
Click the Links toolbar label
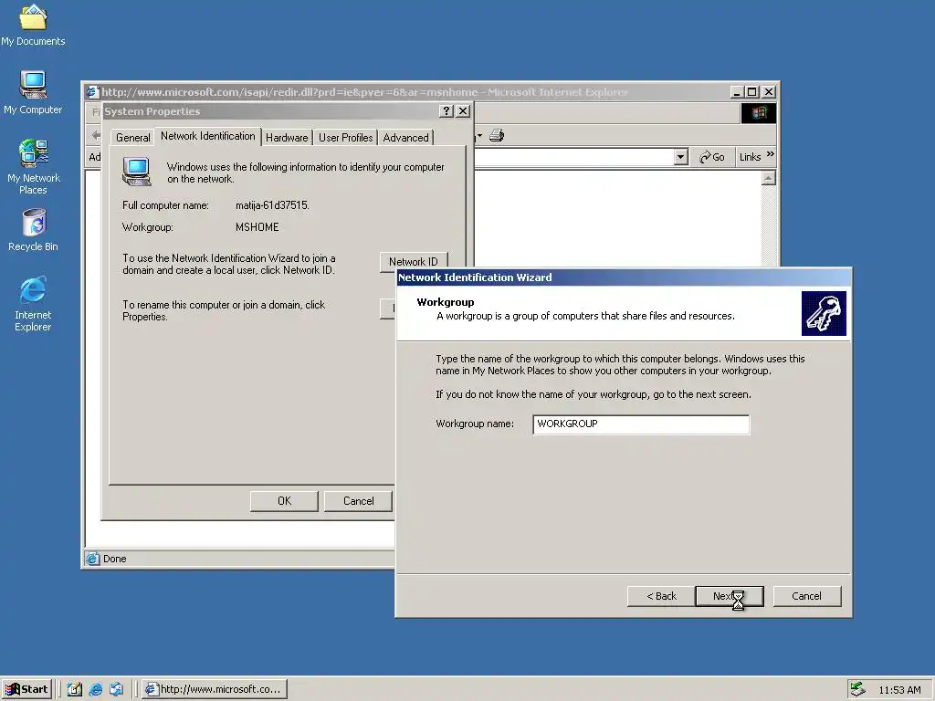point(750,157)
